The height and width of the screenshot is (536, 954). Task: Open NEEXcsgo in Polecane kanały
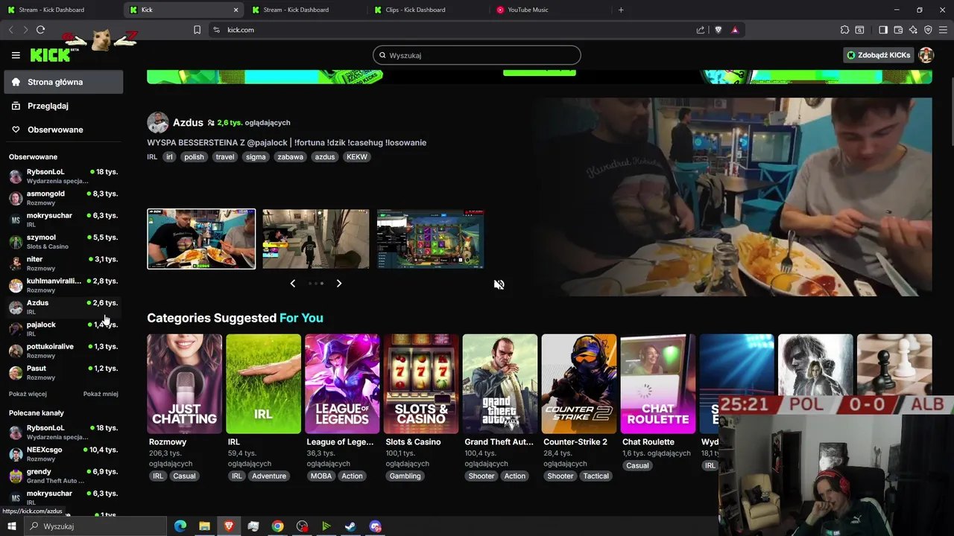coord(63,454)
